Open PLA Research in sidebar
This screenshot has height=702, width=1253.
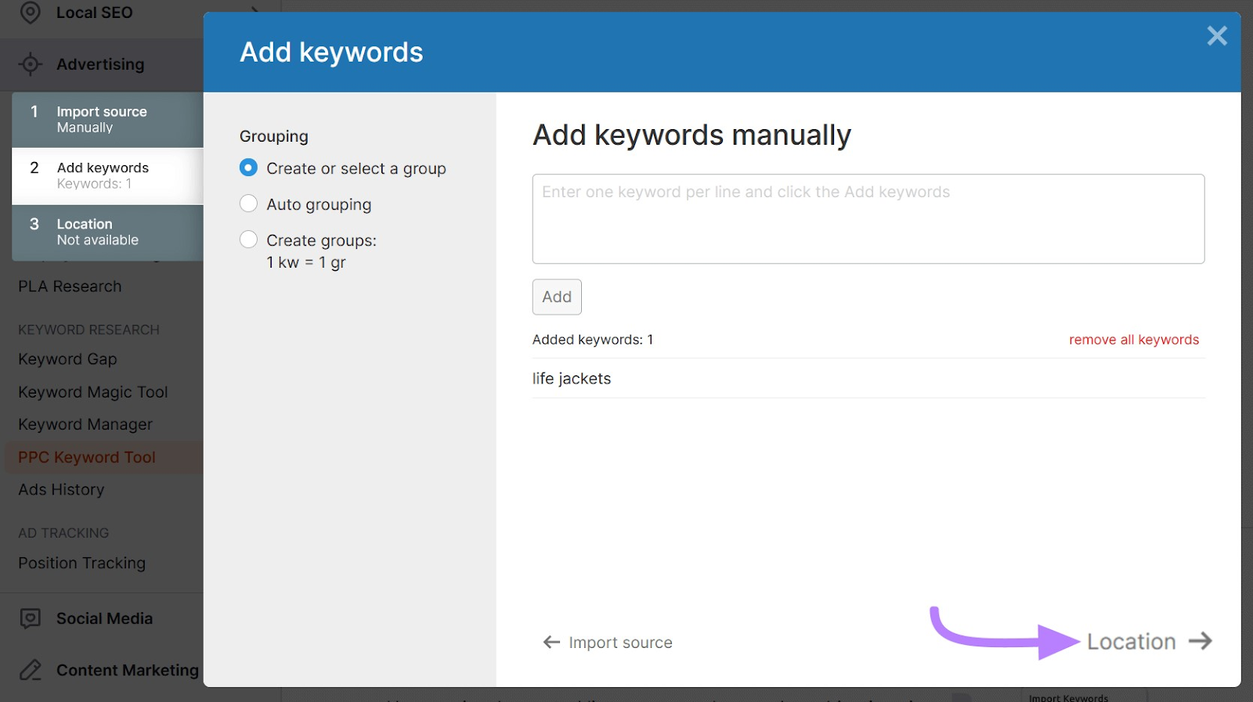(70, 286)
